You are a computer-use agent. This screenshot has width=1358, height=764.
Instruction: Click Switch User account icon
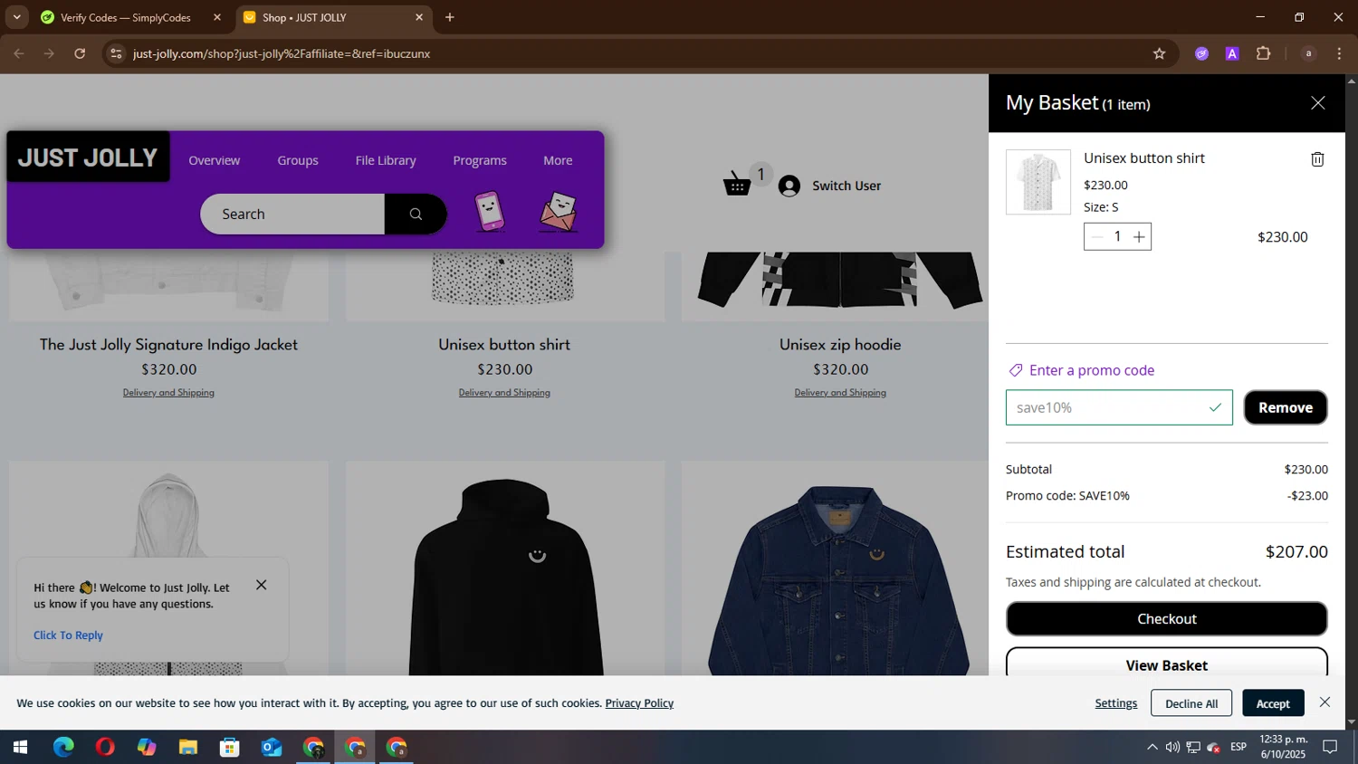click(789, 186)
